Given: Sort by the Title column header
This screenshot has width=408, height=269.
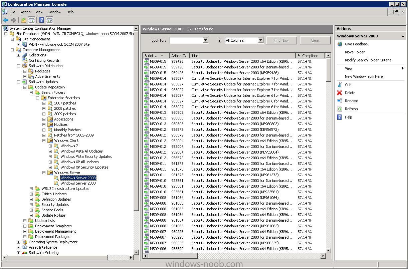Looking at the screenshot, I should (242, 56).
